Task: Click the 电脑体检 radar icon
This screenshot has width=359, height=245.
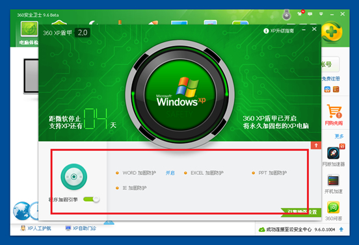Action: click(29, 29)
